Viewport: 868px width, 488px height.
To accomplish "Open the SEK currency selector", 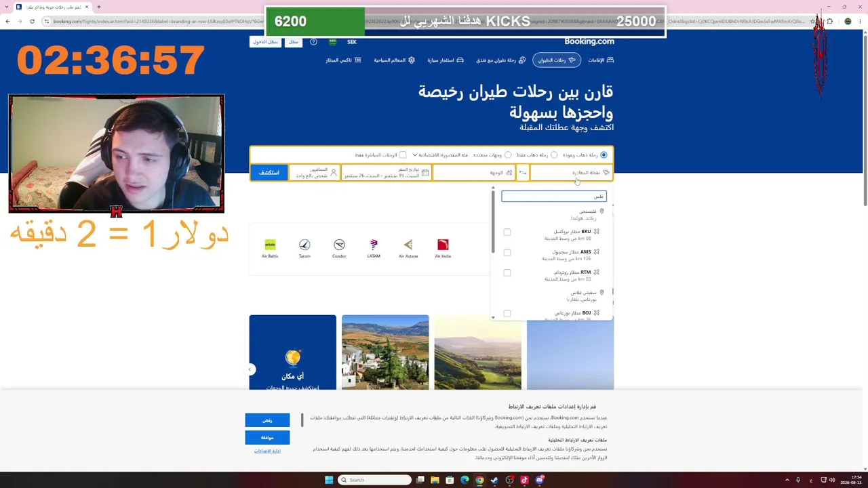I will pyautogui.click(x=352, y=42).
